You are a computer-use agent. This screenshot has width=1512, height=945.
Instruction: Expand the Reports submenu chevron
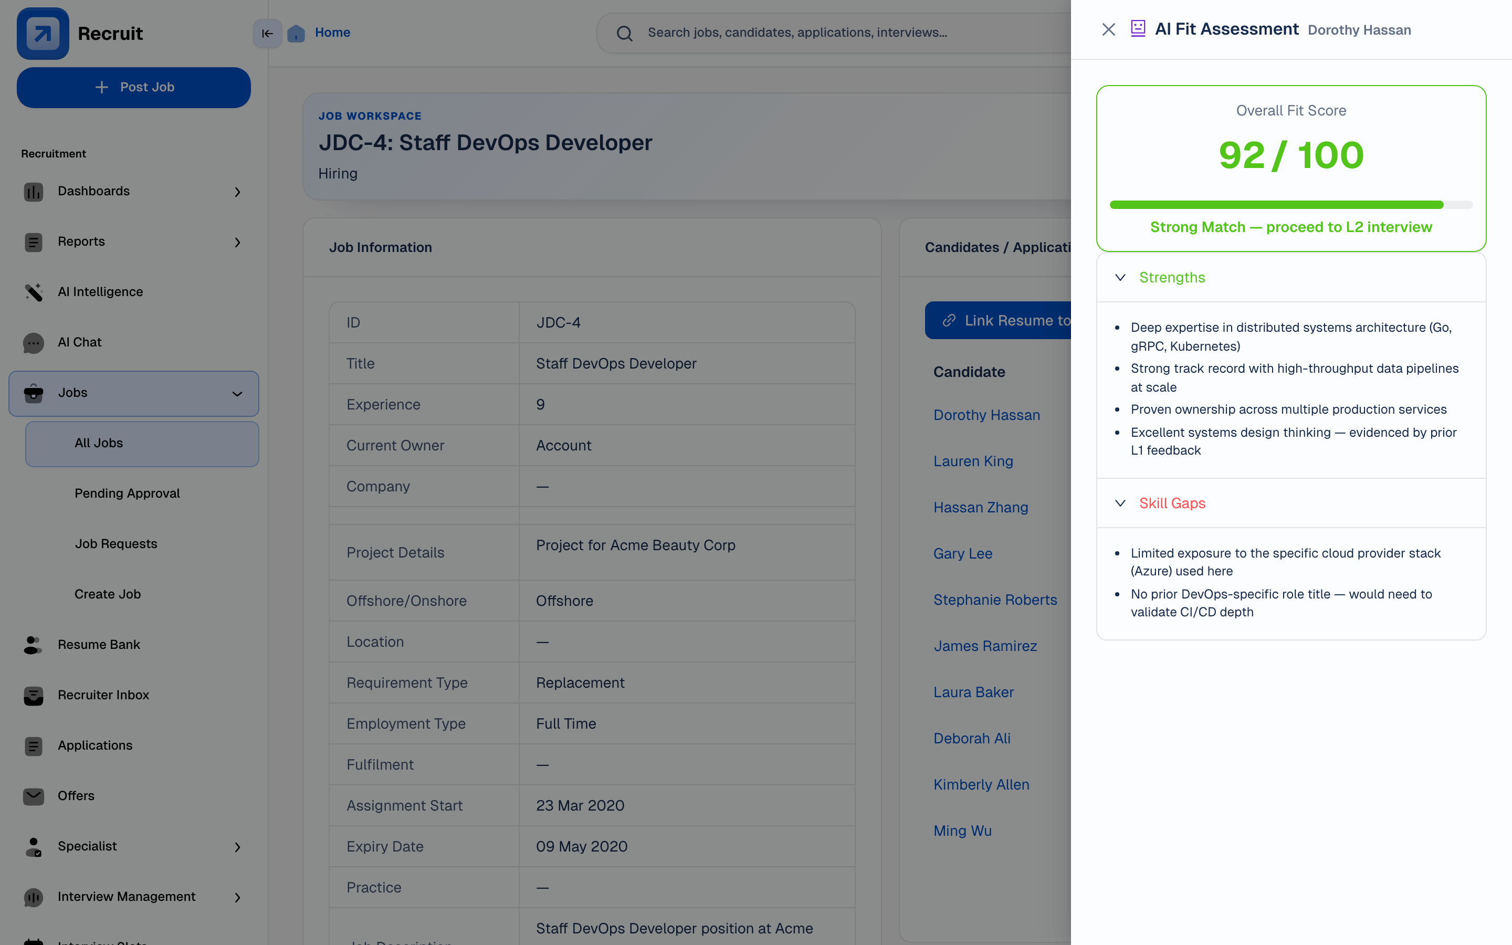(x=237, y=242)
